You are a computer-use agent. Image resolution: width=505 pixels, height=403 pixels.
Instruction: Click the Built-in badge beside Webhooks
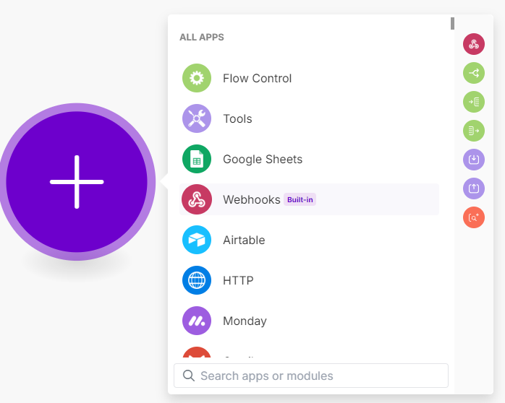pyautogui.click(x=300, y=199)
